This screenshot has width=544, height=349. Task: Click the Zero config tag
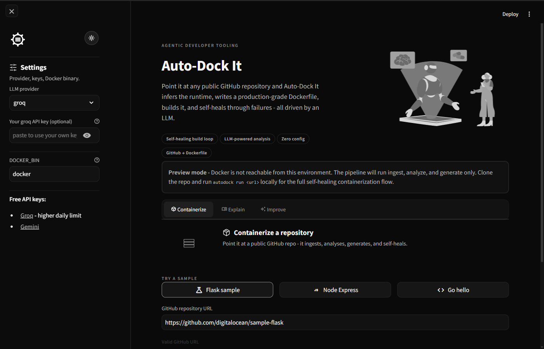[293, 139]
